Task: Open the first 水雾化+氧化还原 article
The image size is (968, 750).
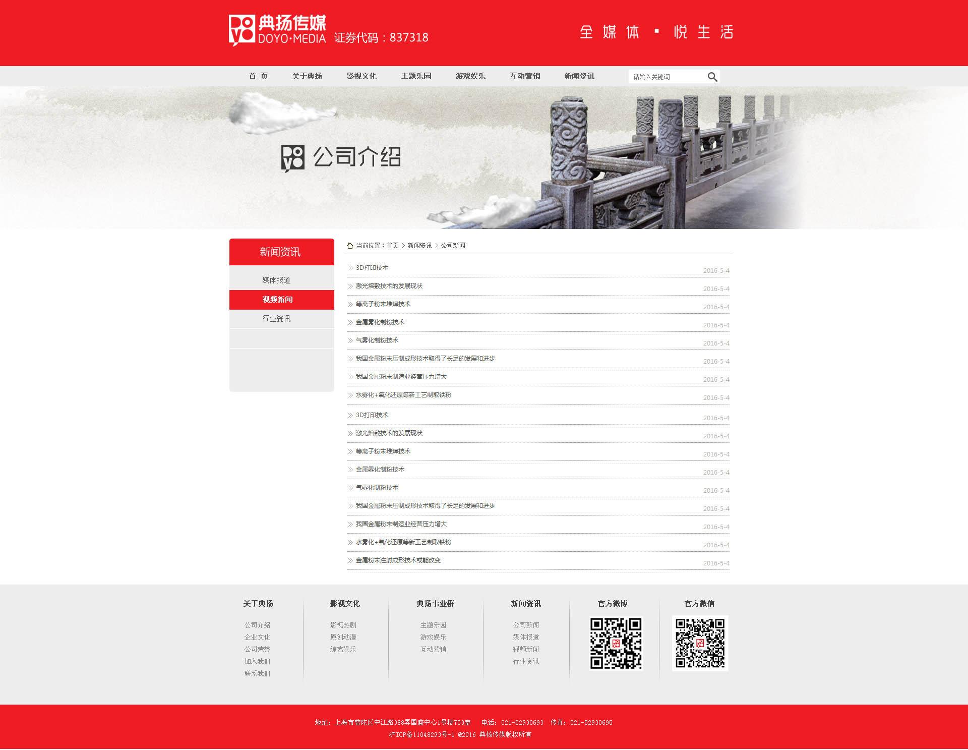Action: [x=403, y=395]
